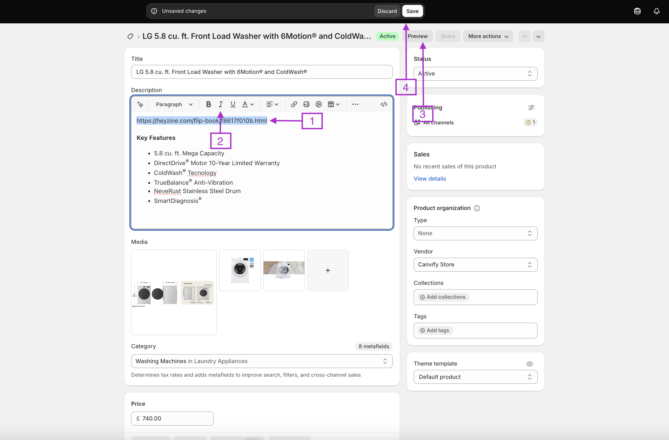This screenshot has height=440, width=669.
Task: Open publishing channel settings icon
Action: point(531,108)
